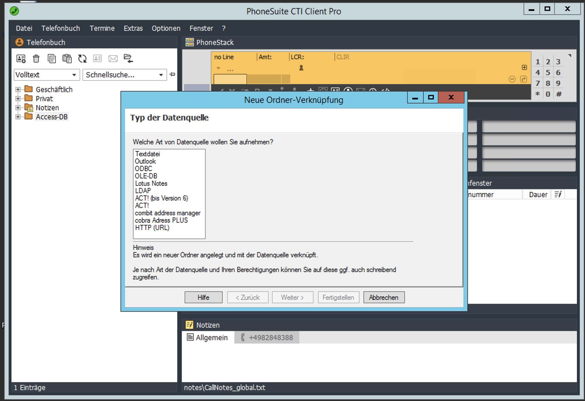This screenshot has width=585, height=401.
Task: Click the corner arrow above the keypad
Action: pyautogui.click(x=570, y=56)
